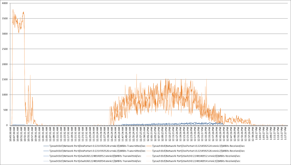Click the 500 vertical axis label
This screenshot has width=291, height=165.
click(6, 110)
